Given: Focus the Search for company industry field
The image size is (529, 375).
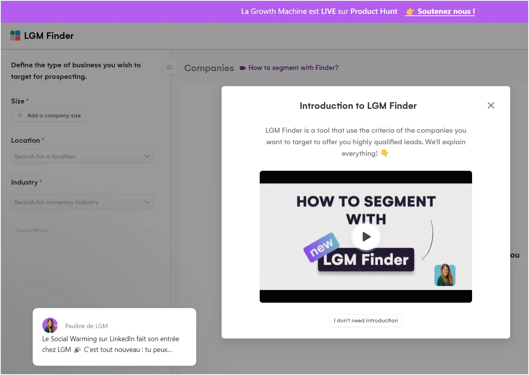Looking at the screenshot, I should coord(82,202).
